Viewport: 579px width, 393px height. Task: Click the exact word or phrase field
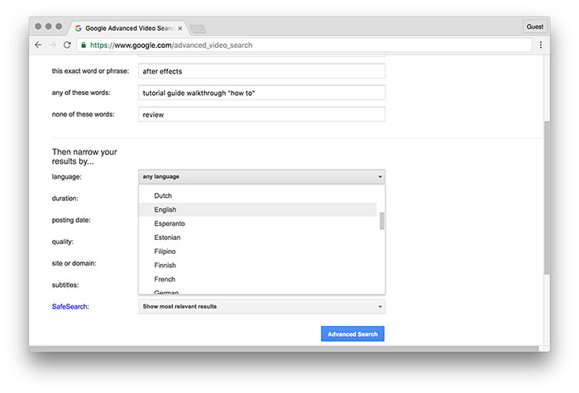[x=261, y=71]
